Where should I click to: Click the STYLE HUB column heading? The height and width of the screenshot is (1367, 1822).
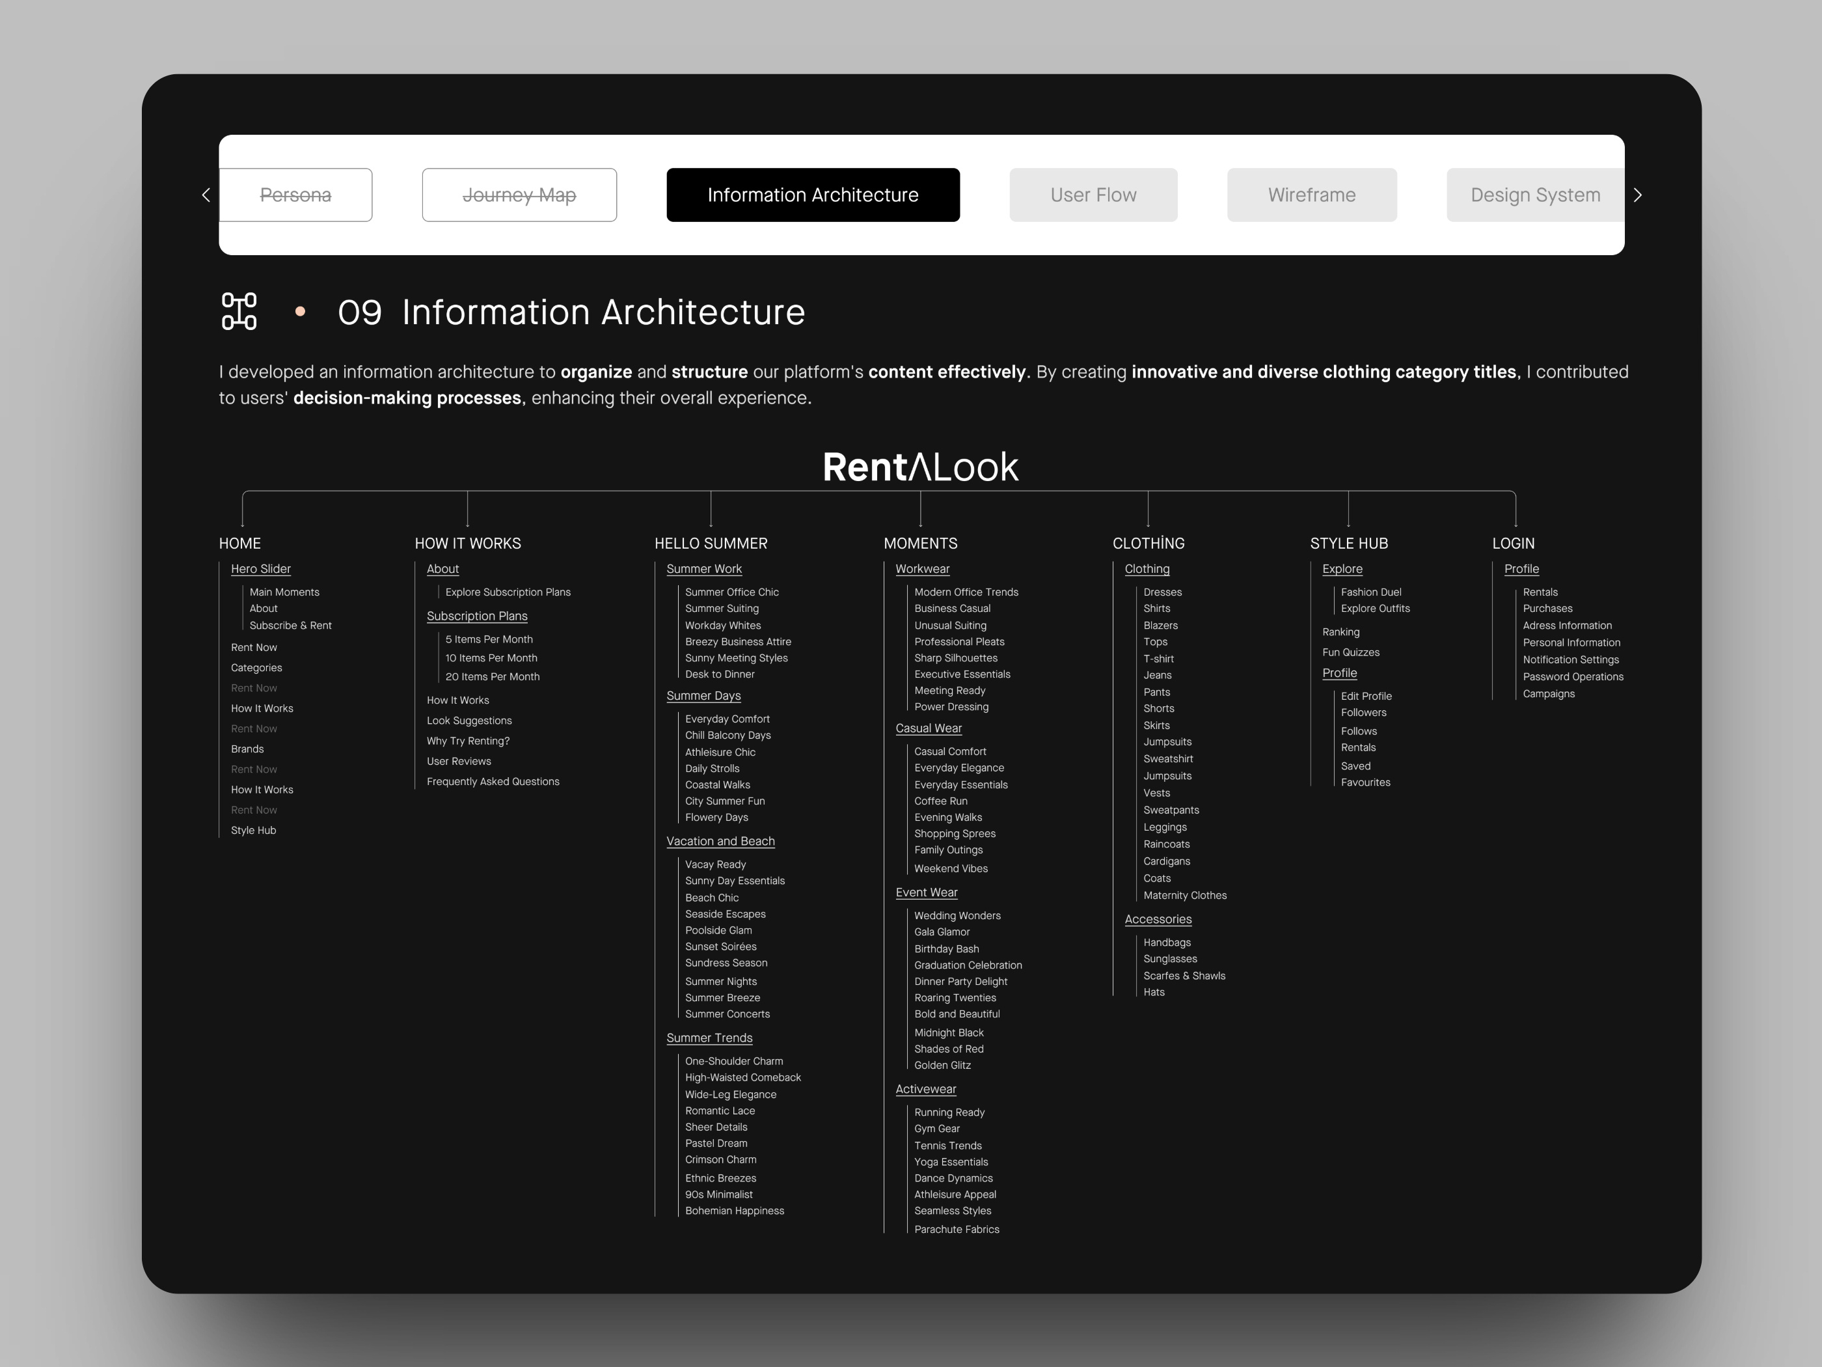click(1349, 544)
